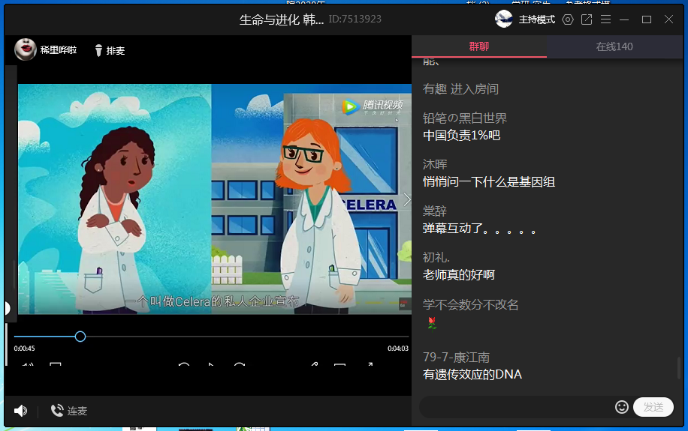Click the pop-out share window icon
Screen dimensions: 688x431
click(587, 19)
